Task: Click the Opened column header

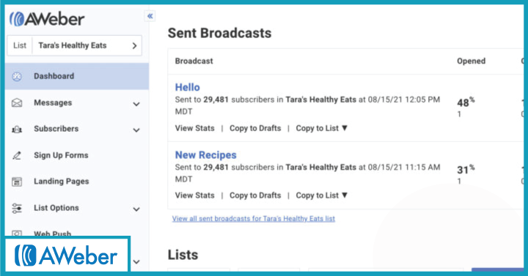Action: [471, 61]
